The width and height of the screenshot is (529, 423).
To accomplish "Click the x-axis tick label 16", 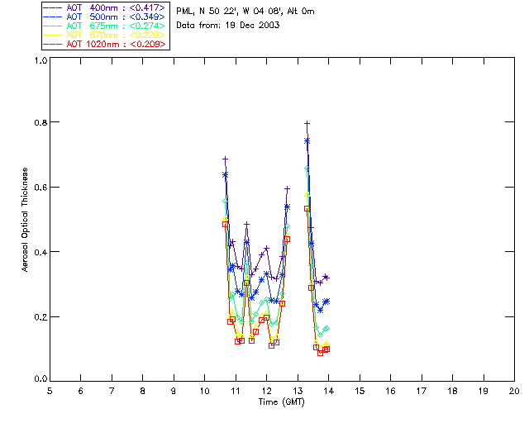I will tap(391, 391).
